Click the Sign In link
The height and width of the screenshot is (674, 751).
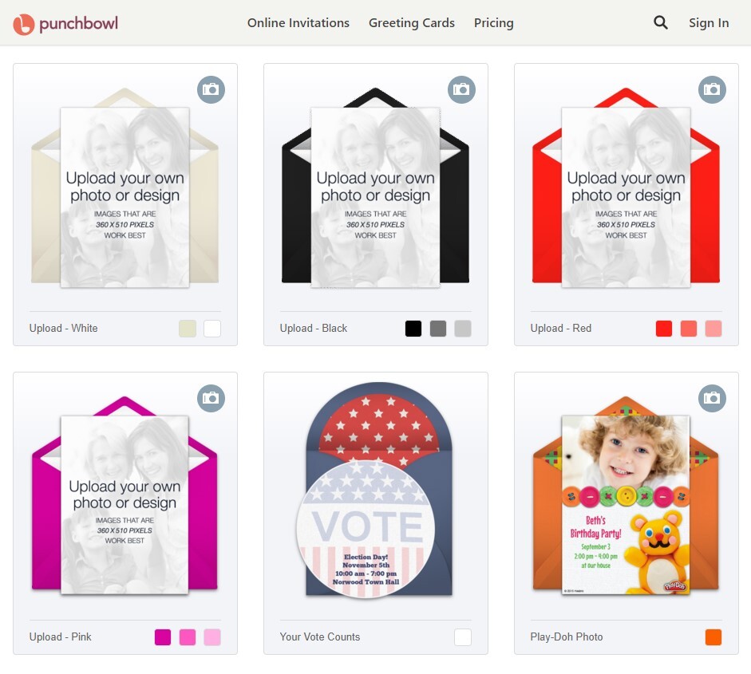pyautogui.click(x=709, y=23)
